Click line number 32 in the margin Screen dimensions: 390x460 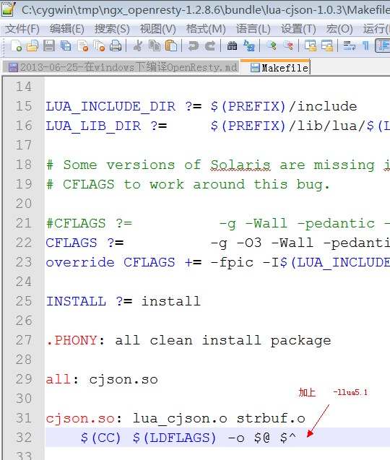click(x=24, y=438)
